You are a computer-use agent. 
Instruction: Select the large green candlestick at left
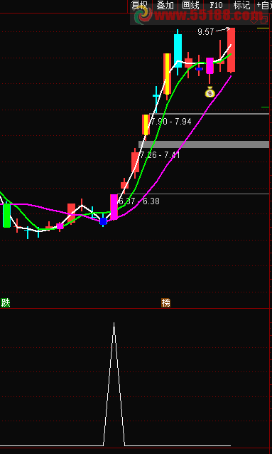(x=6, y=216)
